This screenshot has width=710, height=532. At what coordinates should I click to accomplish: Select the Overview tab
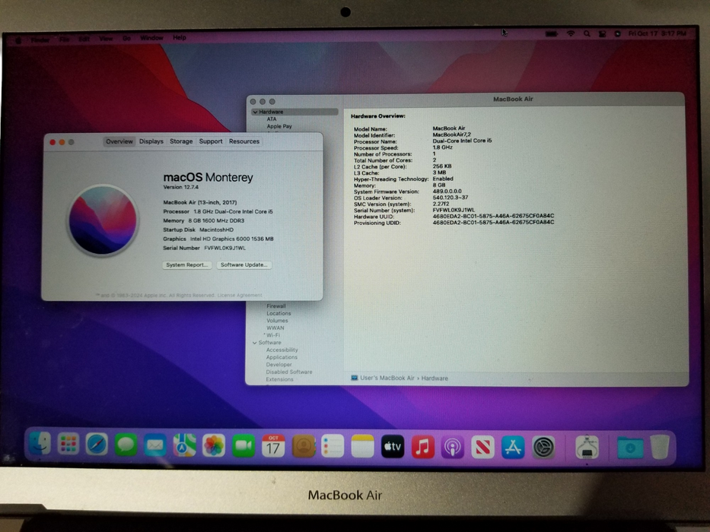click(119, 141)
